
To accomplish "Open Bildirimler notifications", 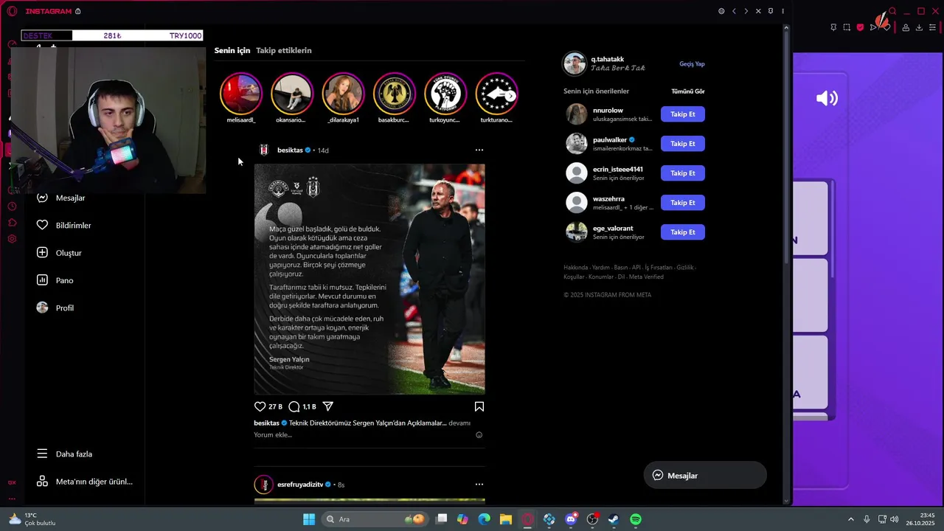I will click(64, 225).
